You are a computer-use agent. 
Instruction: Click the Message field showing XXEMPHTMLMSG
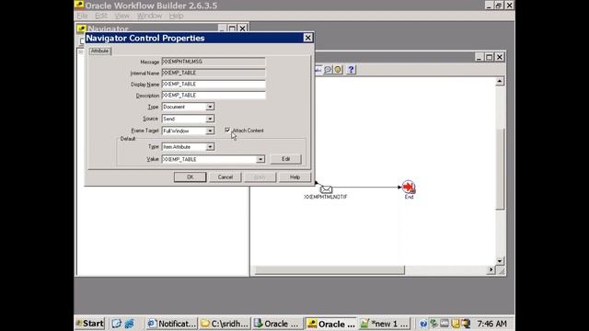pyautogui.click(x=214, y=62)
